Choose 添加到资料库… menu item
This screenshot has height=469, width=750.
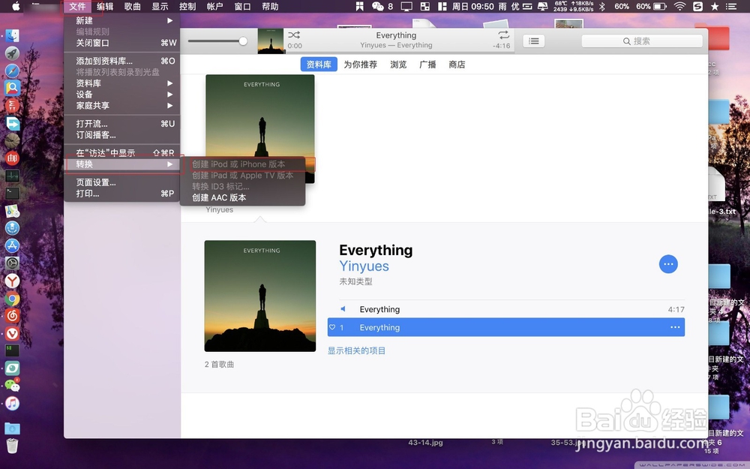[122, 61]
